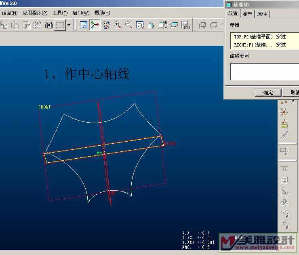The width and height of the screenshot is (299, 255).
Task: Switch to Wireframe display mode
Action: pos(202,25)
